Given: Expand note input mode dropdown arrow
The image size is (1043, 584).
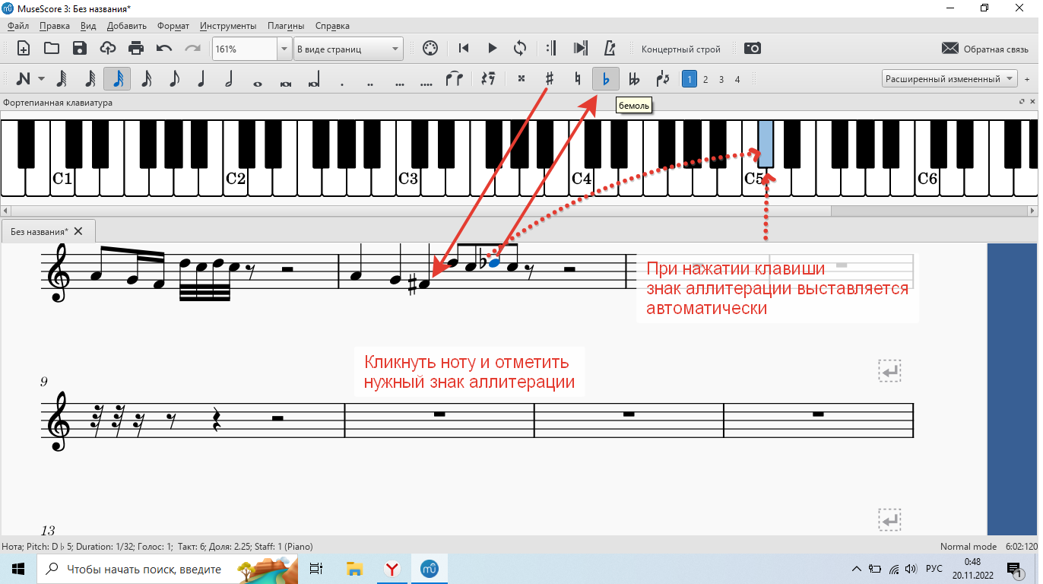Looking at the screenshot, I should coord(41,79).
